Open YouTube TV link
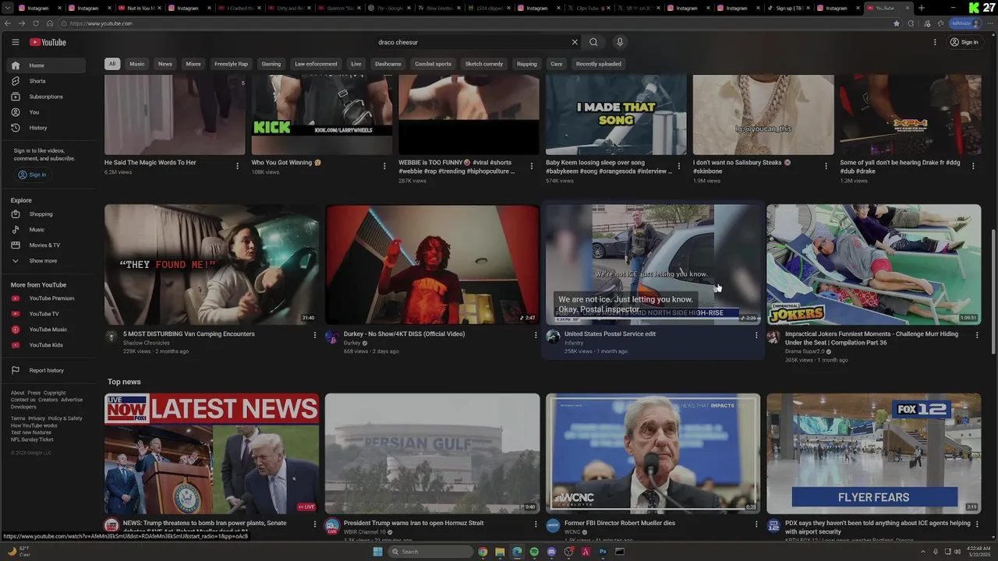This screenshot has width=998, height=561. [47, 314]
